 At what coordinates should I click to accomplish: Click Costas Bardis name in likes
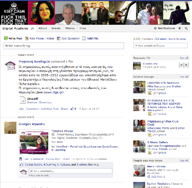(x=34, y=165)
